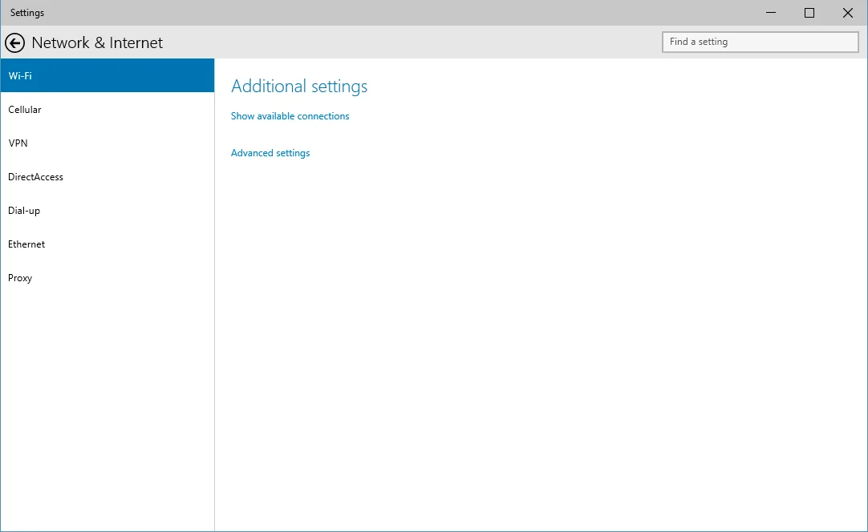The width and height of the screenshot is (868, 532).
Task: Select the Wi-Fi category
Action: tap(107, 76)
